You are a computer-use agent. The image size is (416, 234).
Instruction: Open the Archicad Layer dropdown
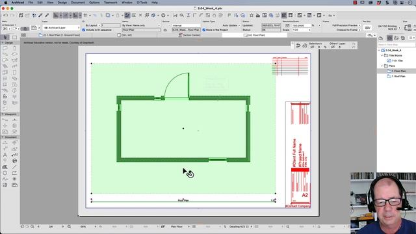[x=62, y=27]
